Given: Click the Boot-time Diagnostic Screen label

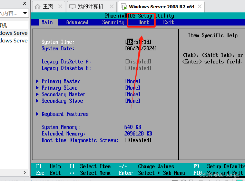Looking at the screenshot, I should coord(80,140).
